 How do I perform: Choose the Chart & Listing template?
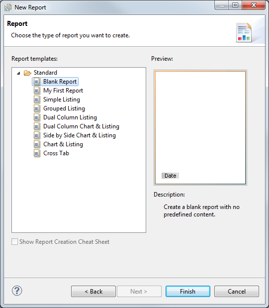(63, 144)
